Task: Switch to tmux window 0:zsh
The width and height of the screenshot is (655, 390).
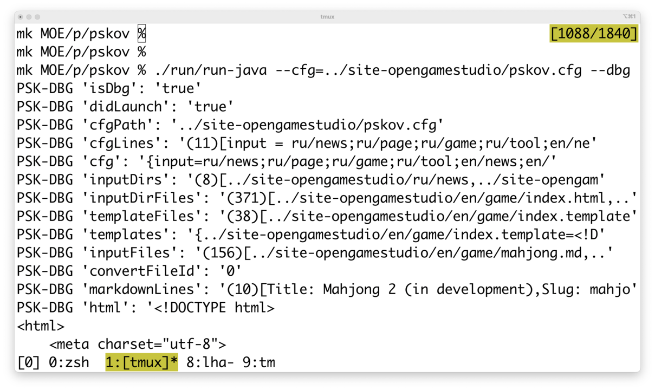Action: coord(69,362)
